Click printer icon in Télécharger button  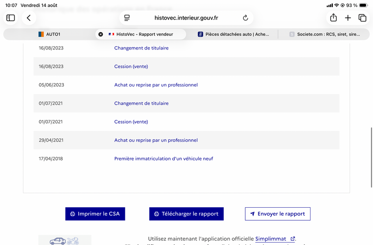point(157,214)
